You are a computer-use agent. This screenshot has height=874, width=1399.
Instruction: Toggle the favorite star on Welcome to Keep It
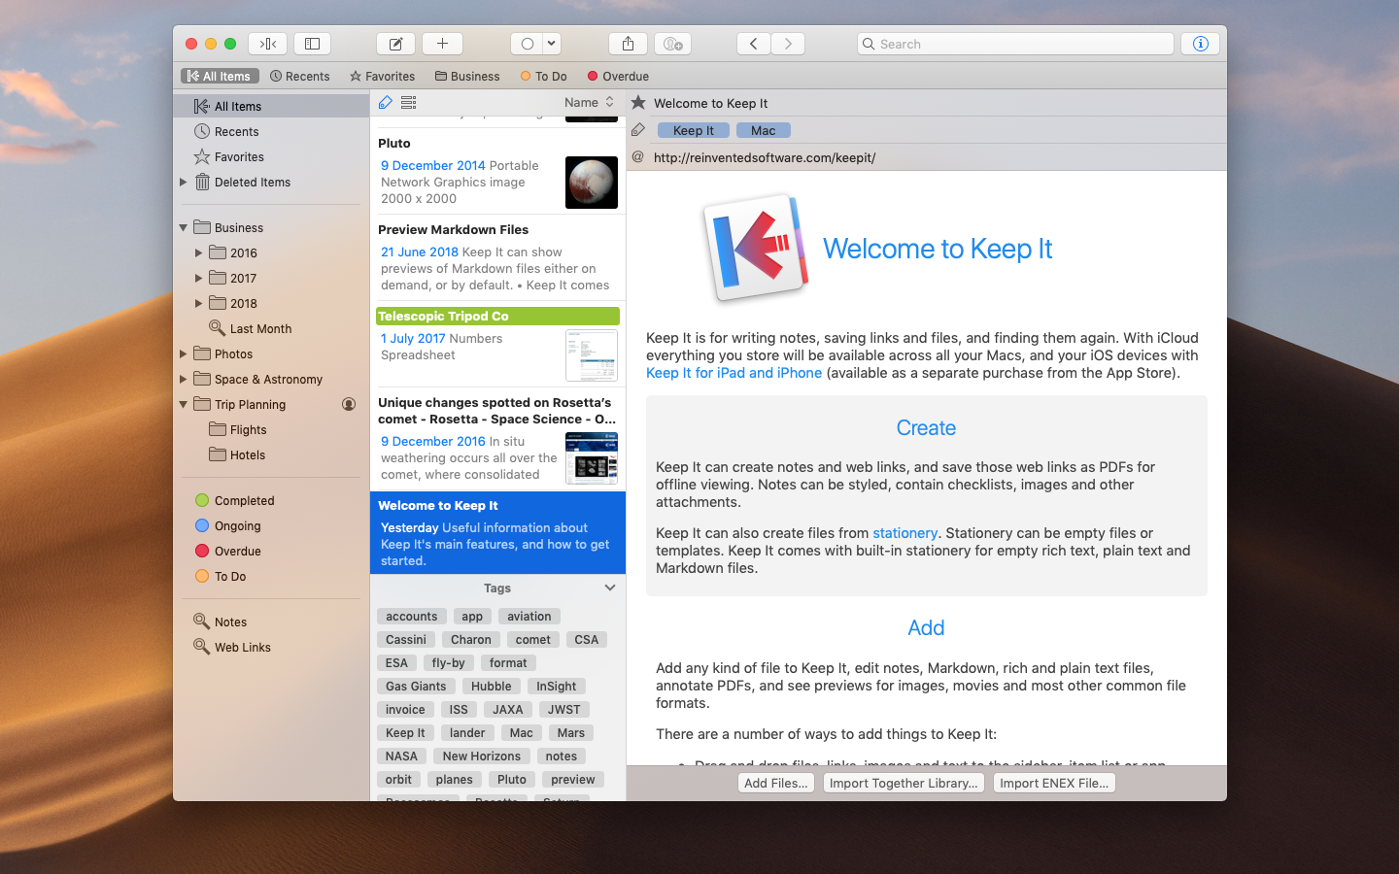pos(636,103)
